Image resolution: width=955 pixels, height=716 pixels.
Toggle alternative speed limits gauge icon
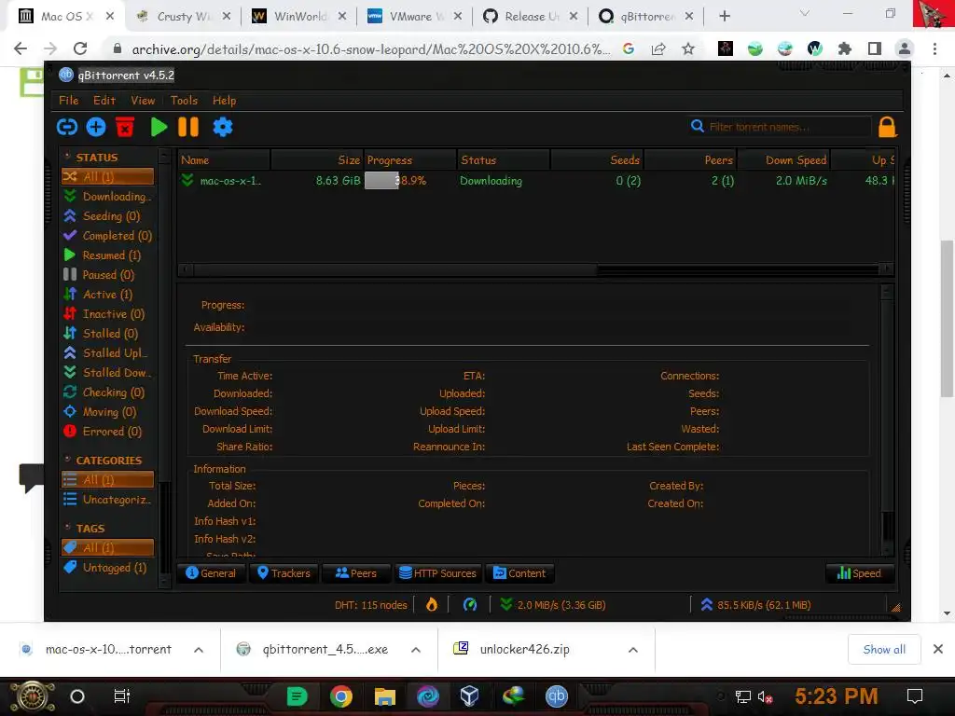pos(470,604)
